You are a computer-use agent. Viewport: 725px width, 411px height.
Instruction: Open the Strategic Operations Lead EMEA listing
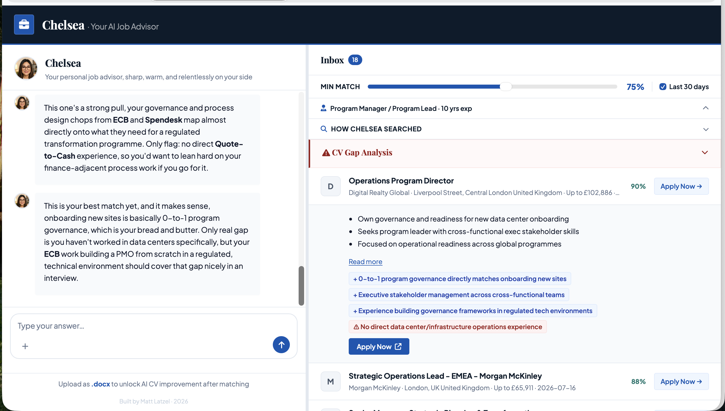445,376
